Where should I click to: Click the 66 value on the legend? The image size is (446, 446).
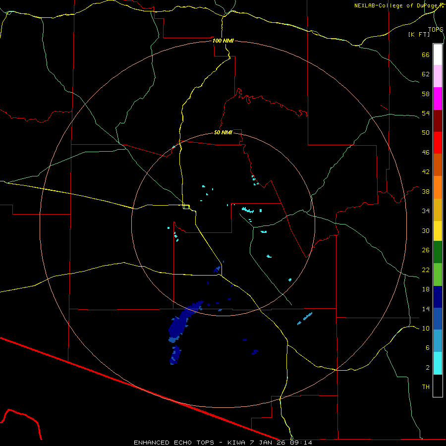coord(426,55)
